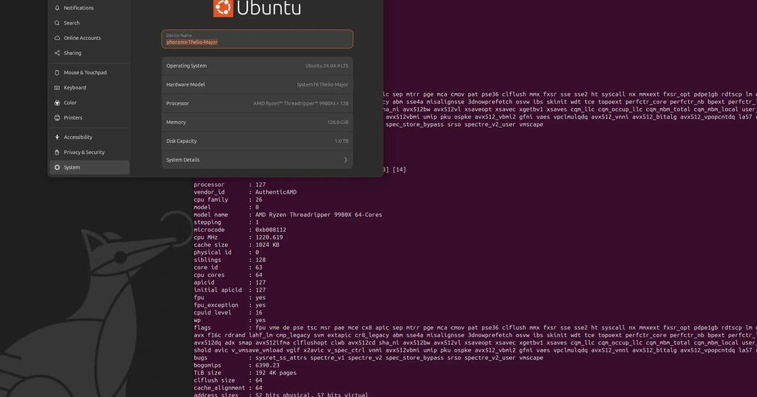Expand the System Details chevron arrow
Screen dimensions: 757x397
coord(345,160)
